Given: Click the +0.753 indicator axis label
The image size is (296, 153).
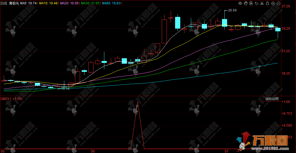Looking at the screenshot, I should pyautogui.click(x=286, y=113).
